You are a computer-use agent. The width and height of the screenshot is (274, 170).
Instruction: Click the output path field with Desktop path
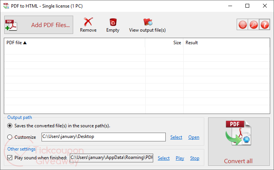coord(104,137)
